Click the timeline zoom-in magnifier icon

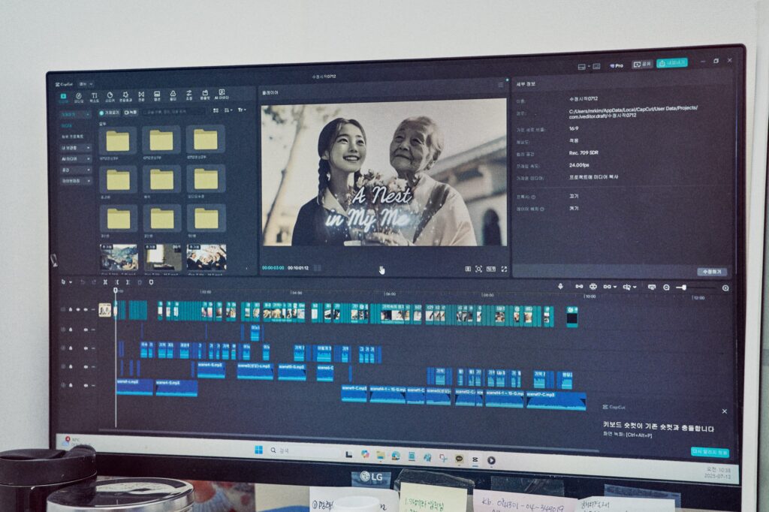point(725,288)
